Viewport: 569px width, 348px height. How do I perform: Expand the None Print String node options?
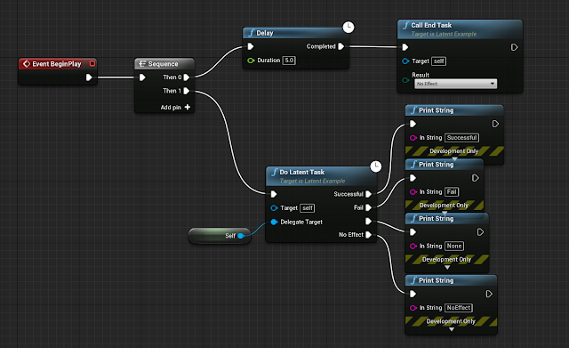coord(447,267)
